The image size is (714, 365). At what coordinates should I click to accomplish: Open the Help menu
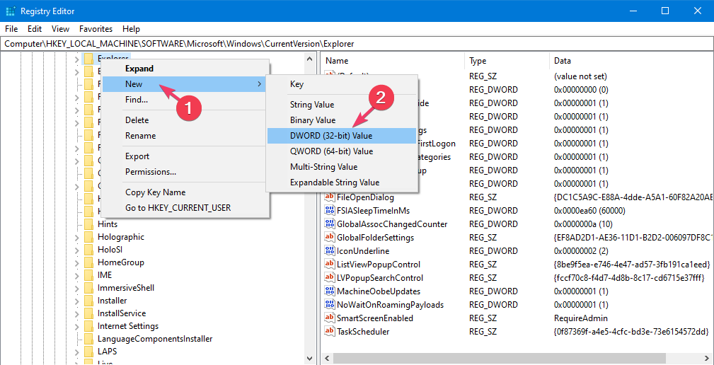[x=131, y=29]
